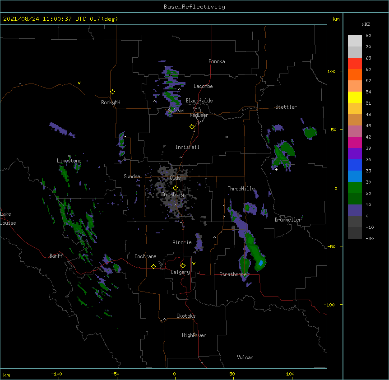
Task: Click the Olds town label
Action: (x=175, y=178)
